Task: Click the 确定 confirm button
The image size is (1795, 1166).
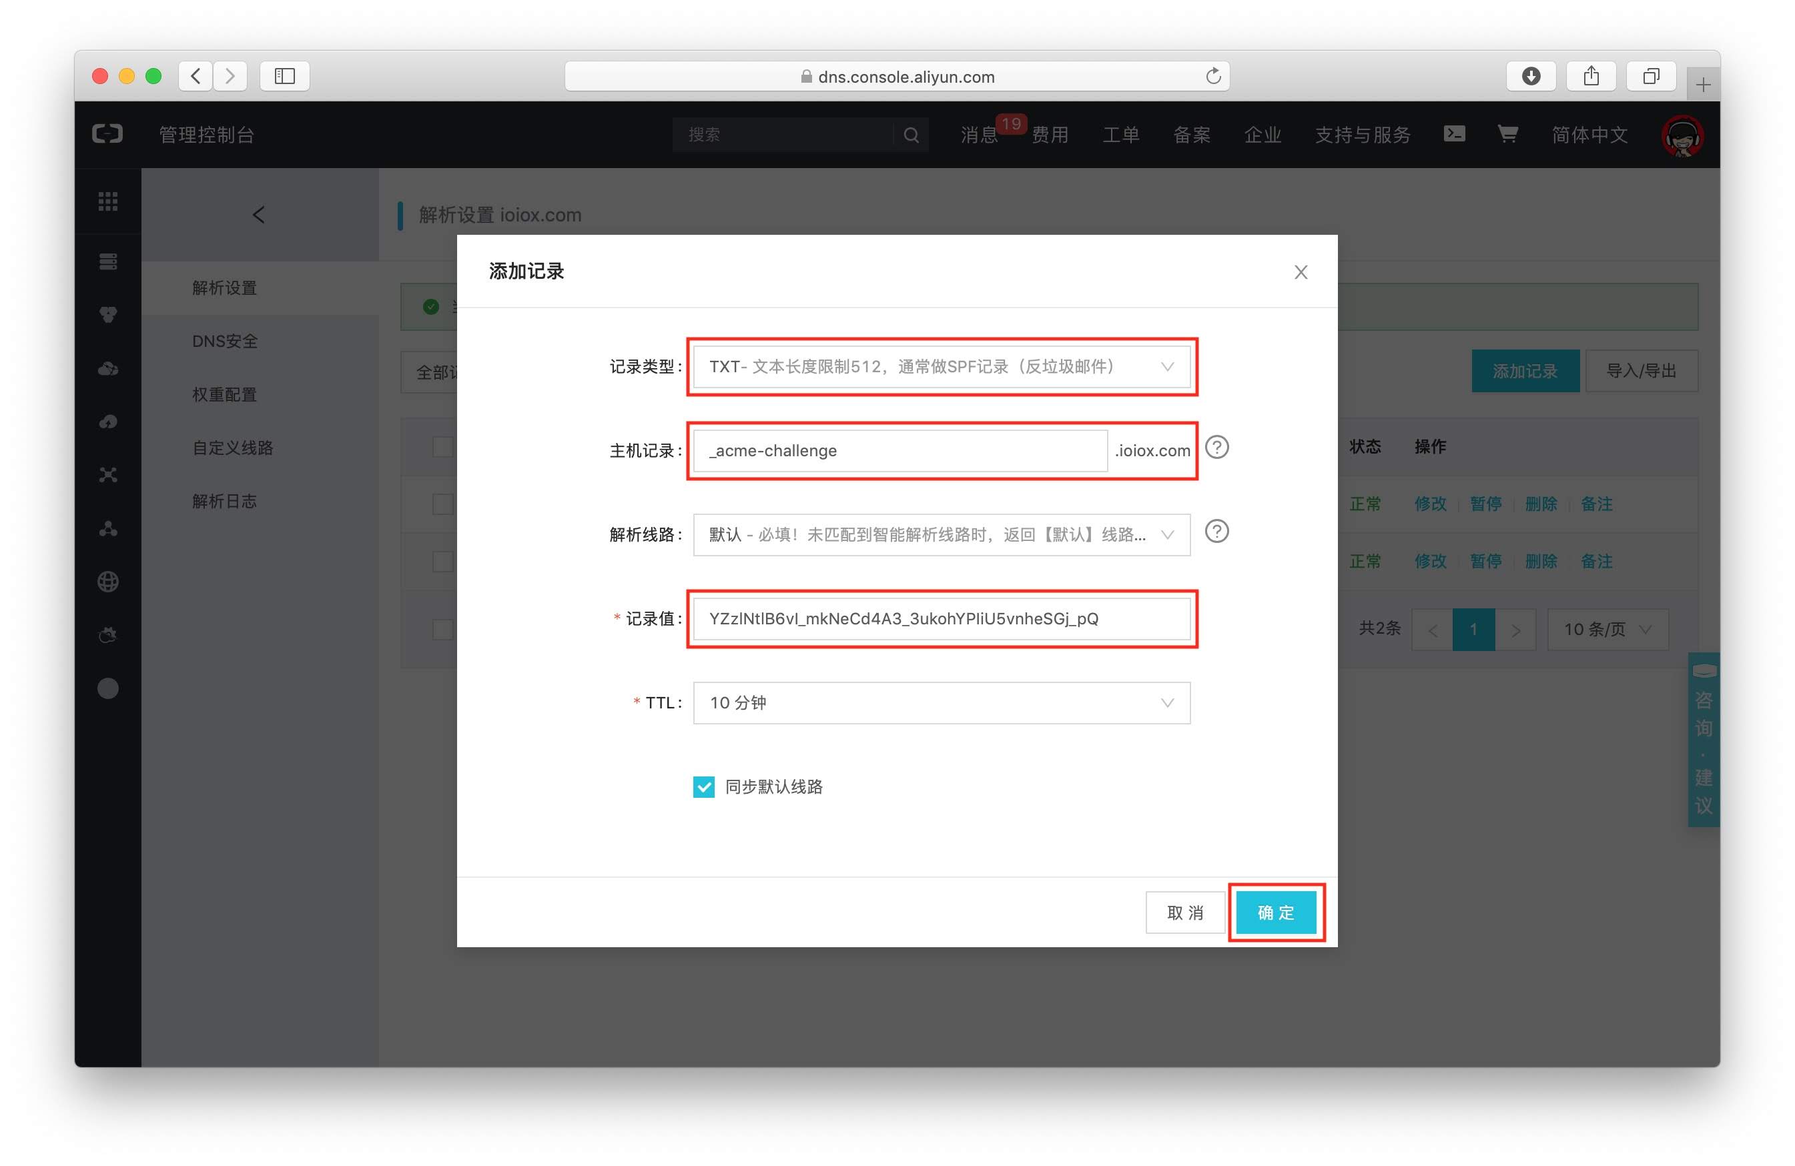Action: [1275, 913]
